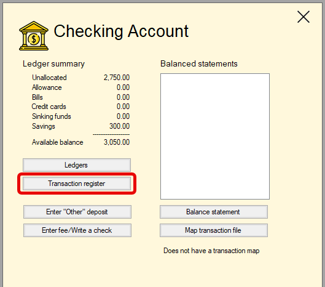
Task: Click the Enter "Other" deposit button
Action: pos(77,212)
